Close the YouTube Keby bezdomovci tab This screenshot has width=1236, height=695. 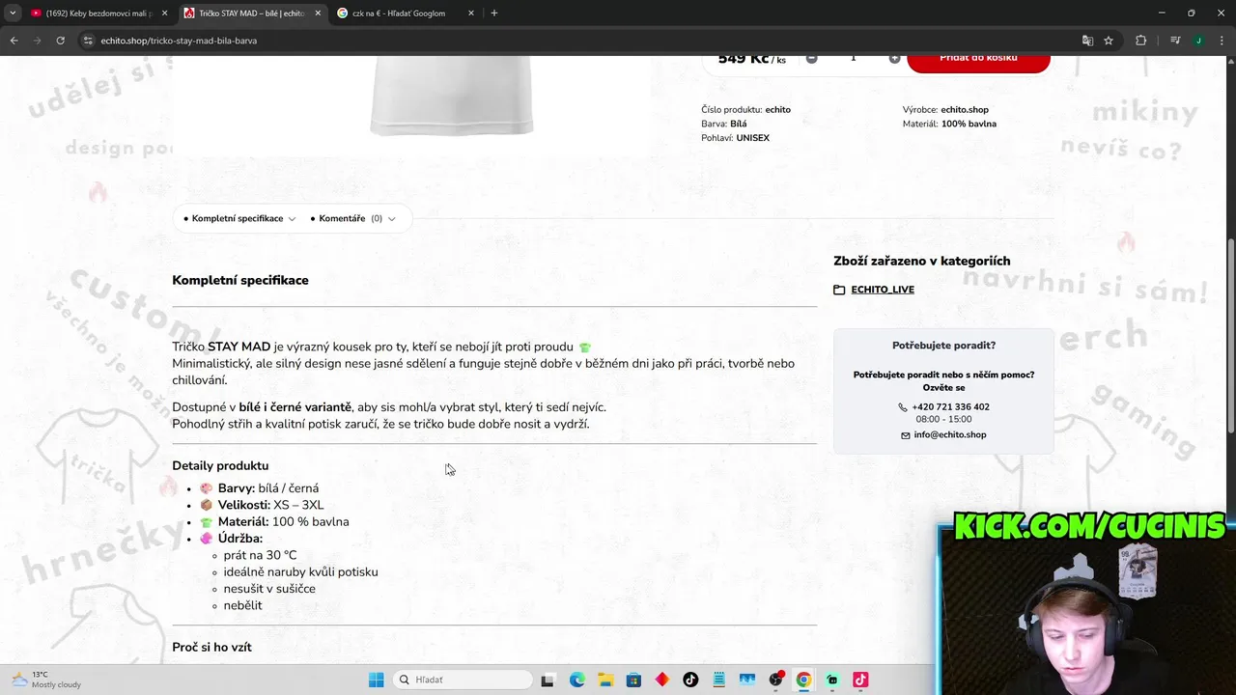[164, 14]
